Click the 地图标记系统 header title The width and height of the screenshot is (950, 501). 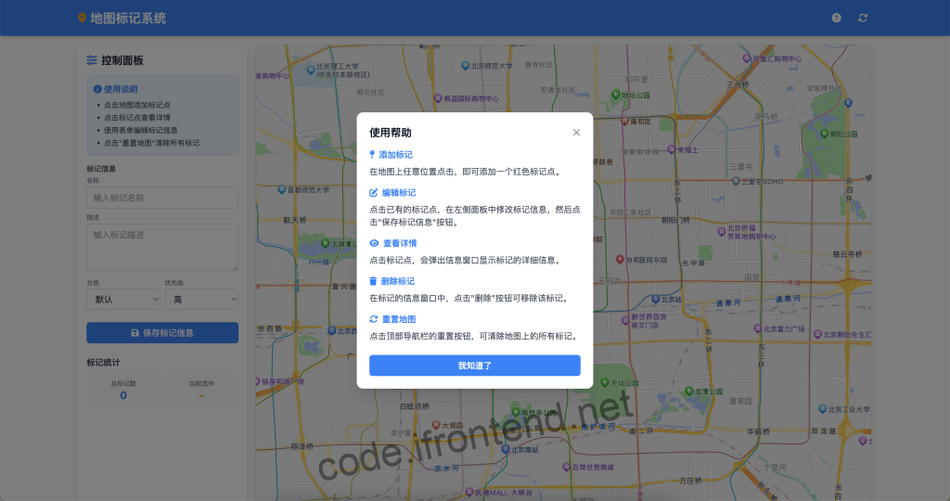coord(128,18)
